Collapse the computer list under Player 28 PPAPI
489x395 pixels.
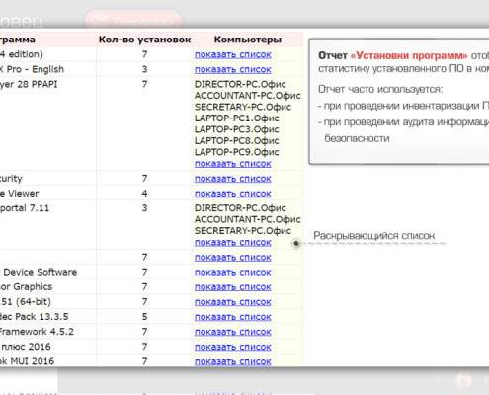(233, 164)
